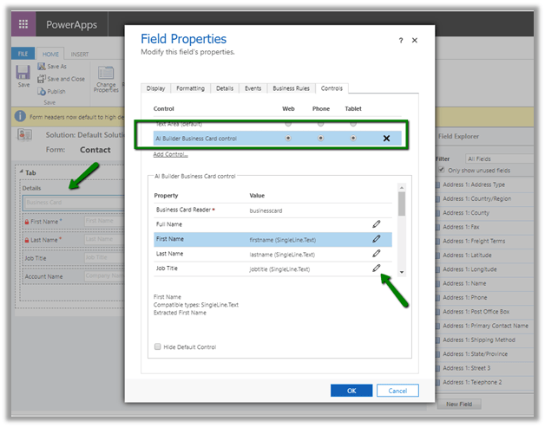Select the Phone radio for AI Builder control
Image resolution: width=545 pixels, height=427 pixels.
(x=320, y=138)
